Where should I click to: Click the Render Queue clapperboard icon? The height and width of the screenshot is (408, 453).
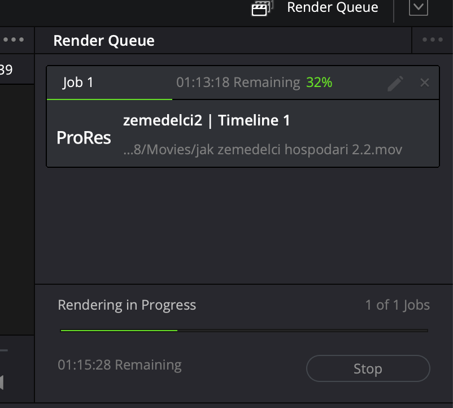[260, 8]
